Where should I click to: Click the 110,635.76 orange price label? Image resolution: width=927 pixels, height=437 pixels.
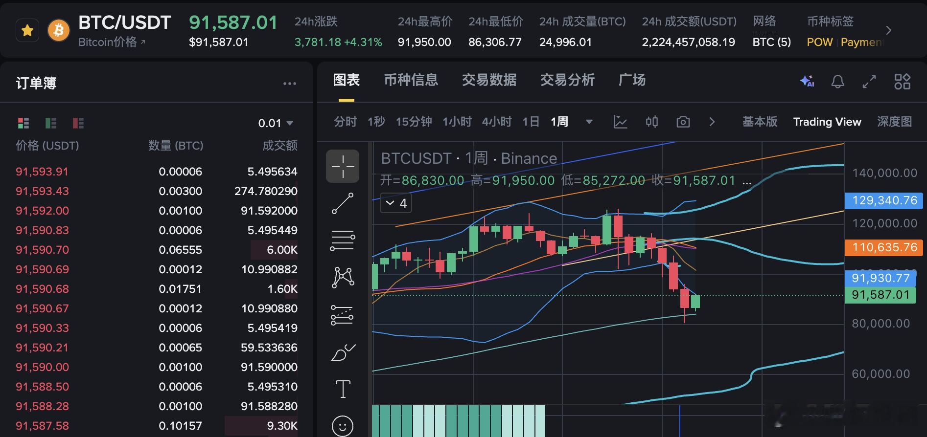(884, 247)
